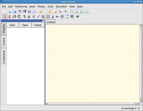The width and height of the screenshot is (143, 111).
Task: Open the Tools menu
Action: 50,7
